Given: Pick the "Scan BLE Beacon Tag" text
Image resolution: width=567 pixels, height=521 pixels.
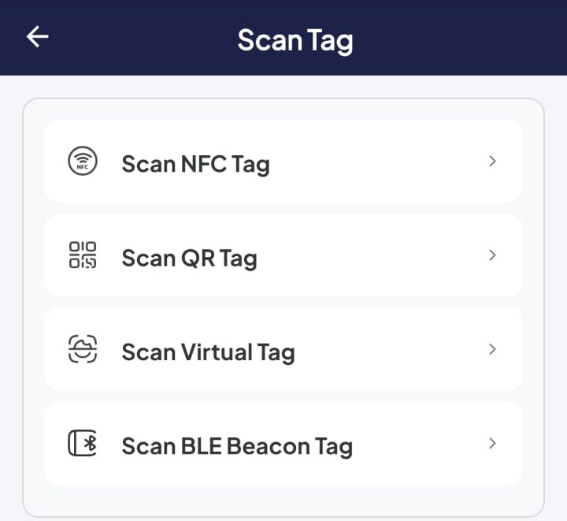Looking at the screenshot, I should [237, 446].
